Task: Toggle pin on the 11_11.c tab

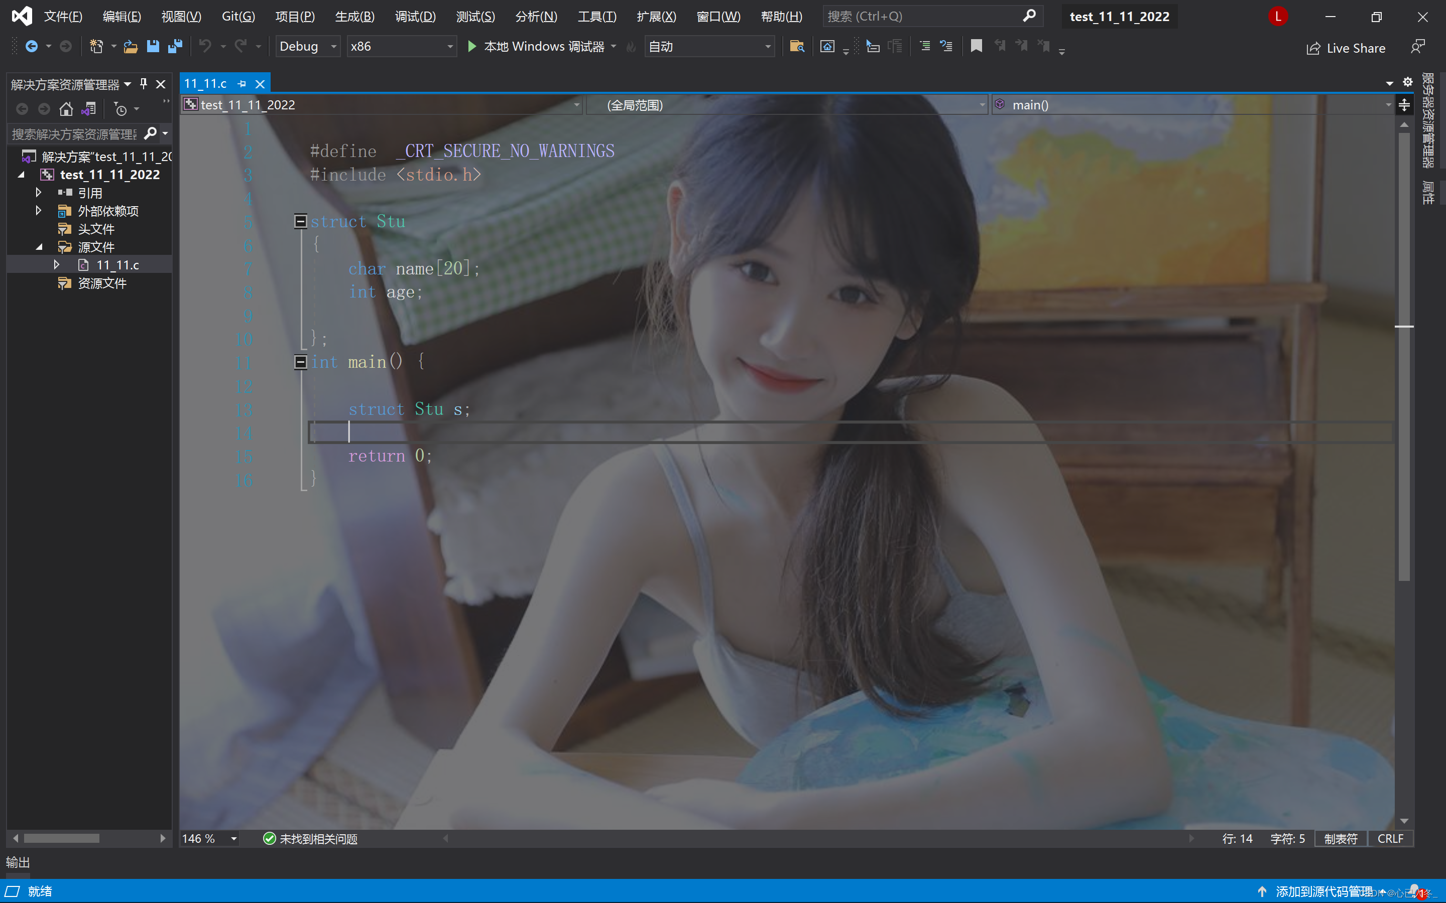Action: (242, 84)
